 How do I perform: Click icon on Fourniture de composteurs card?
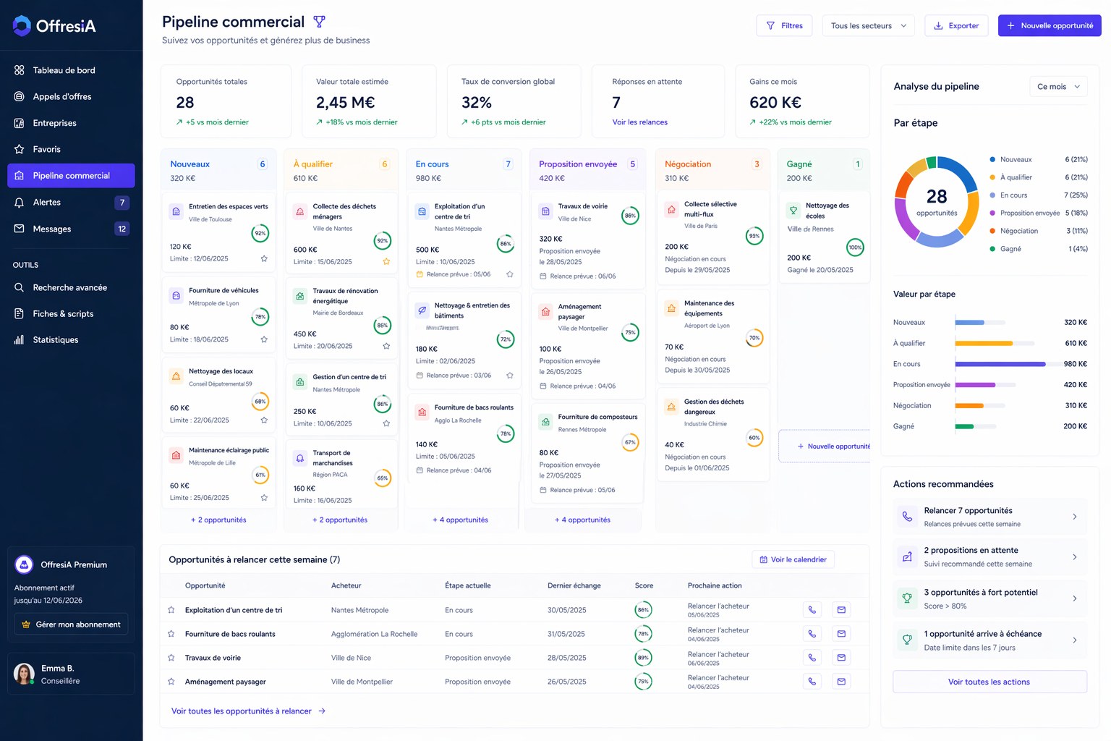pos(545,422)
